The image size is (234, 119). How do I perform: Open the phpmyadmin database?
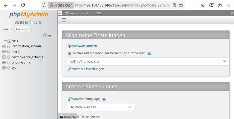pos(21,62)
